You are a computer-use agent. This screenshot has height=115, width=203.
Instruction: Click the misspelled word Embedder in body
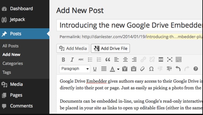pos(96,81)
